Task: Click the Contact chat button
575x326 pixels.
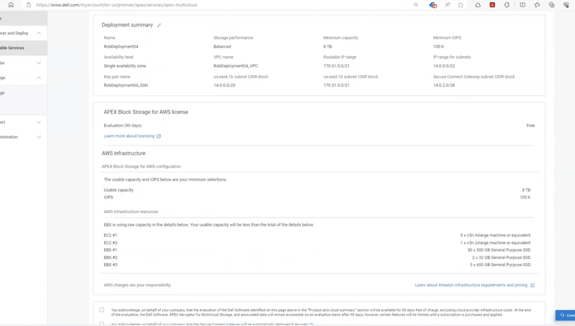Action: click(x=565, y=315)
